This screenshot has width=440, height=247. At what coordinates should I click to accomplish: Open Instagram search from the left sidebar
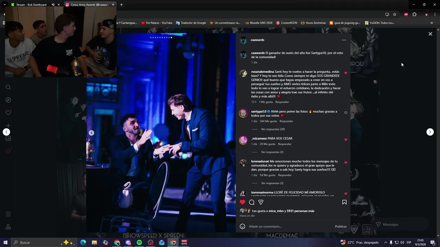pyautogui.click(x=8, y=87)
